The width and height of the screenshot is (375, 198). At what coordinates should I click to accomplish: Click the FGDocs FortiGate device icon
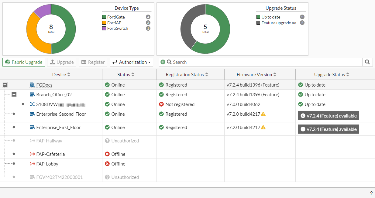[32, 85]
